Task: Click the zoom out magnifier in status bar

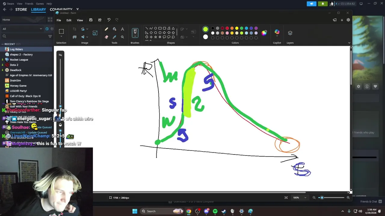Action: pos(314,197)
